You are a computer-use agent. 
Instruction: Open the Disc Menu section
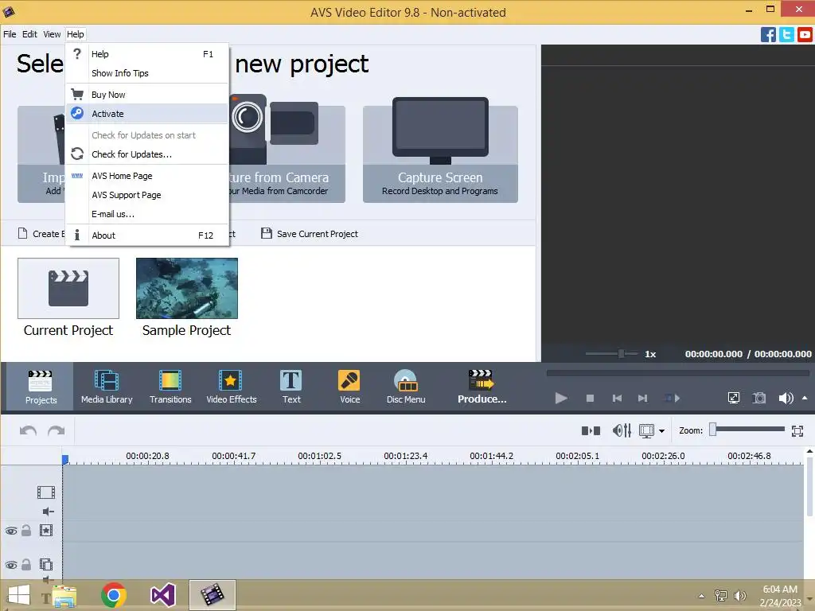[406, 387]
